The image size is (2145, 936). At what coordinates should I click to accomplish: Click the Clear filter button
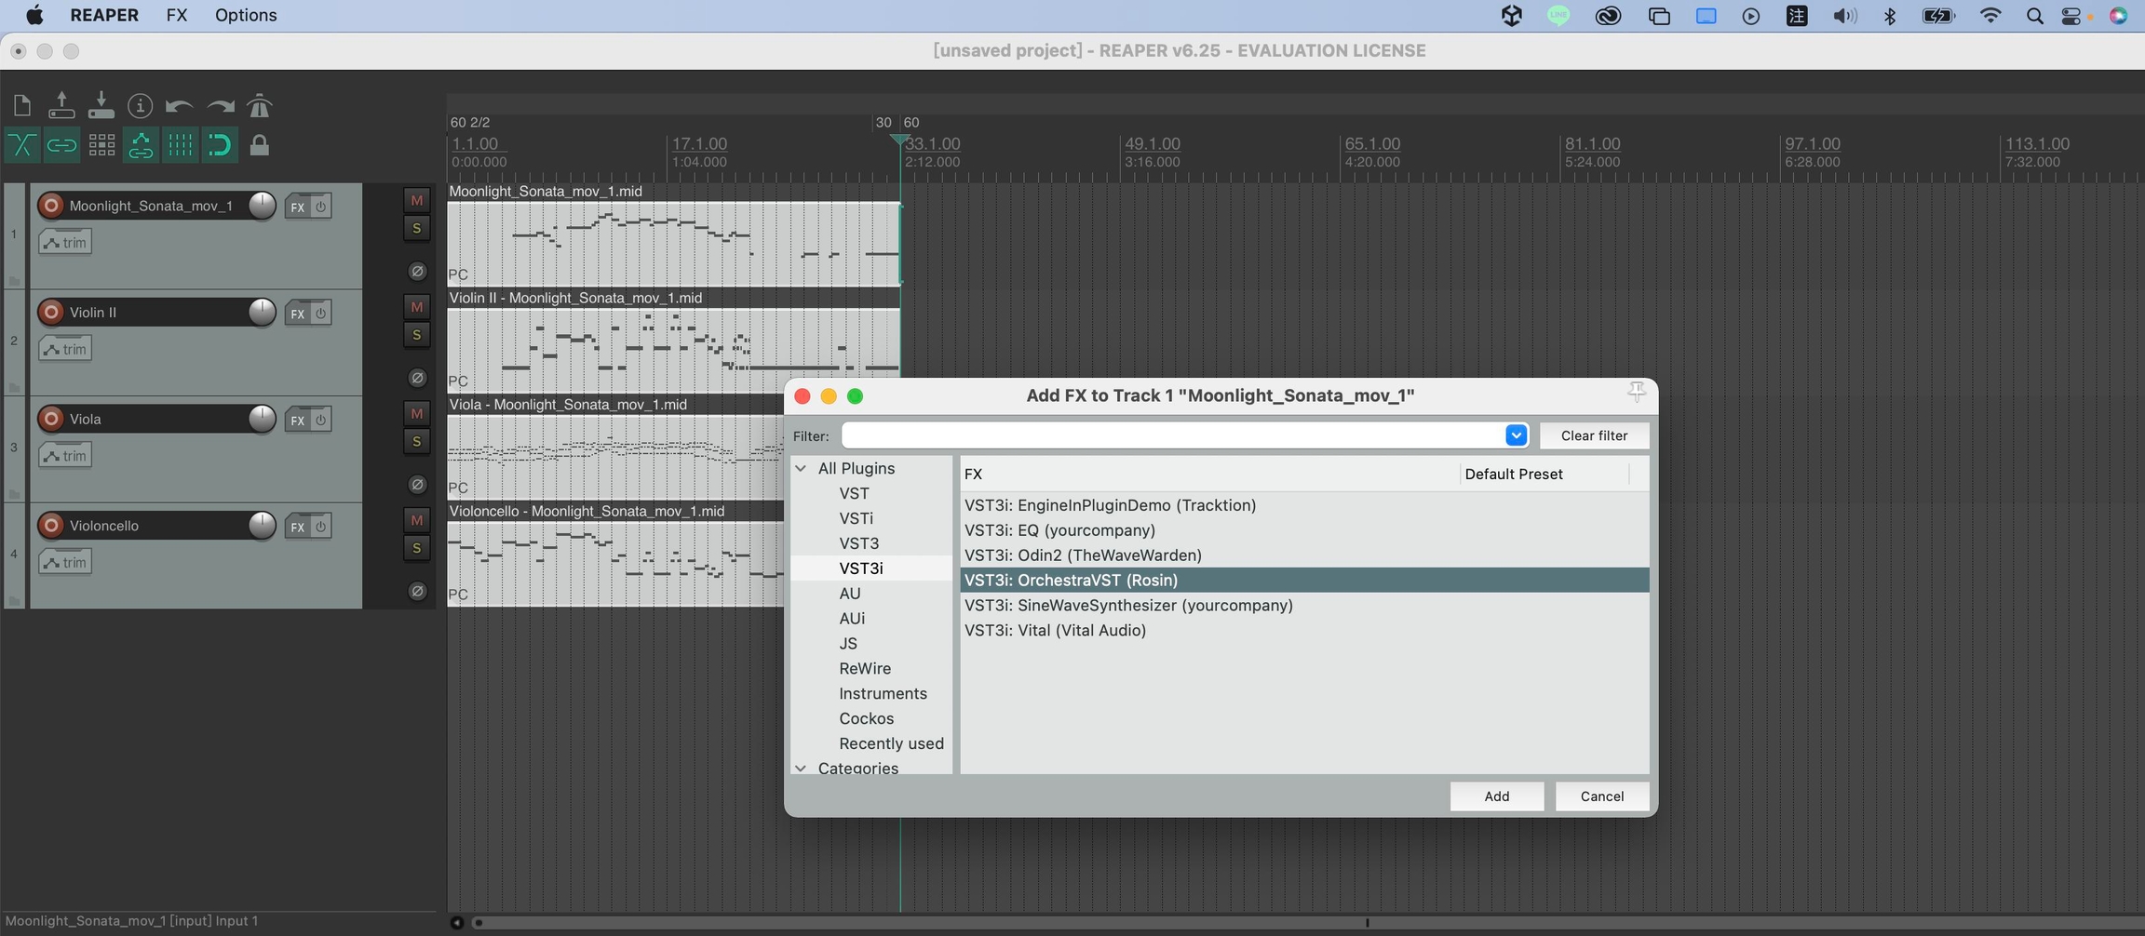(x=1594, y=435)
